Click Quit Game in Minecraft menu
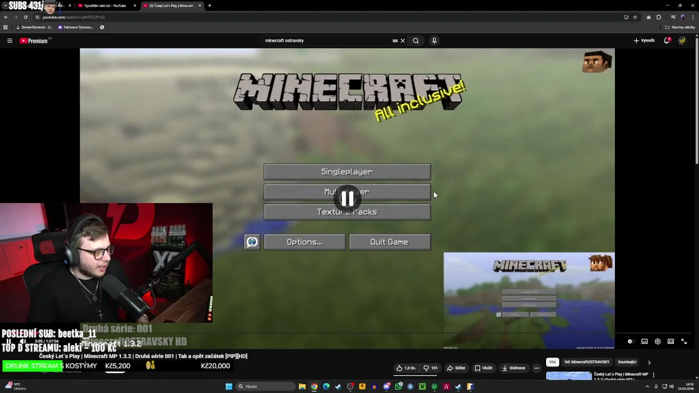Screen dimensions: 699x393 click(x=389, y=242)
